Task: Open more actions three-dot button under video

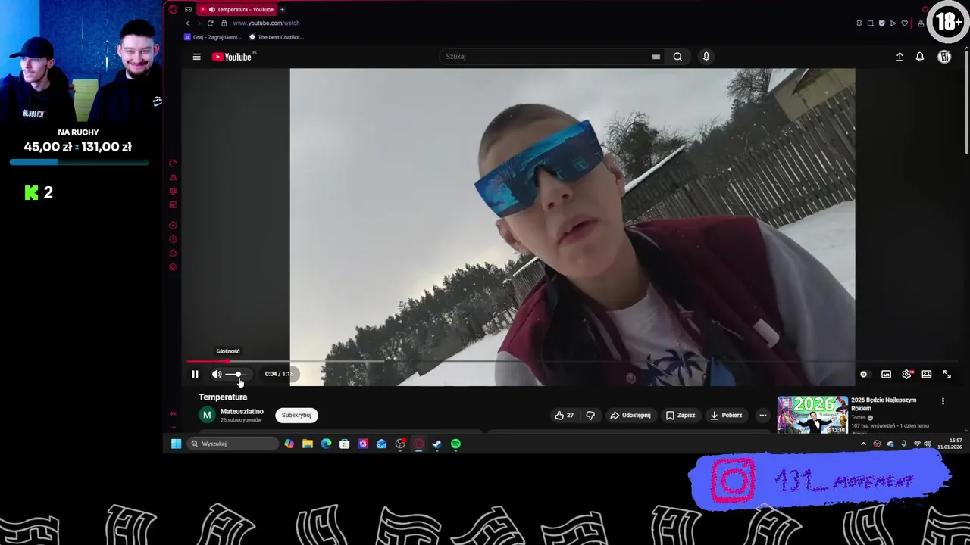Action: point(763,415)
